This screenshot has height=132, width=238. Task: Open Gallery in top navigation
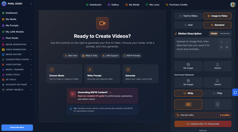113,5
